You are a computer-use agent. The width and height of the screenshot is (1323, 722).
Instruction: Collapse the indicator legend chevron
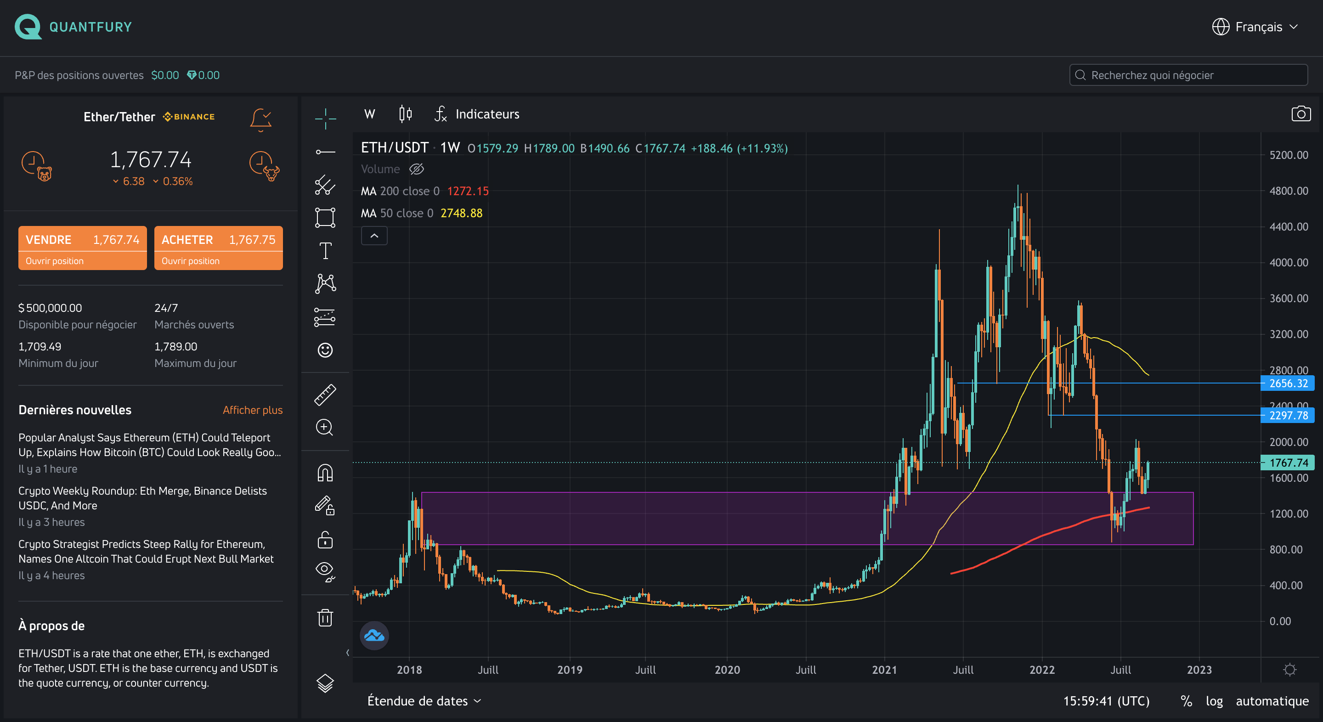coord(374,236)
